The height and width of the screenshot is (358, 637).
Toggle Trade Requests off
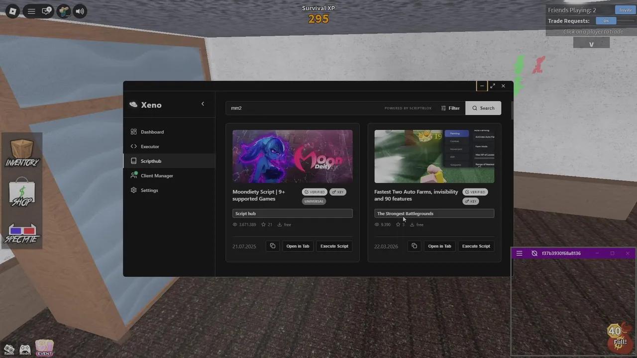tap(606, 21)
